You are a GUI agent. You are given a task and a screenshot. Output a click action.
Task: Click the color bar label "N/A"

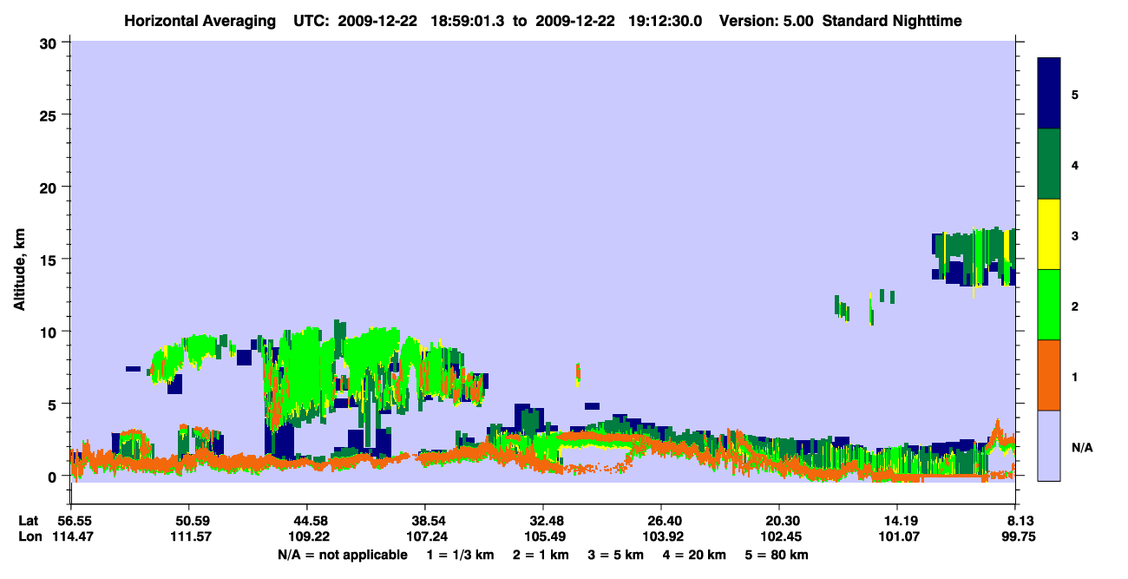(1081, 448)
